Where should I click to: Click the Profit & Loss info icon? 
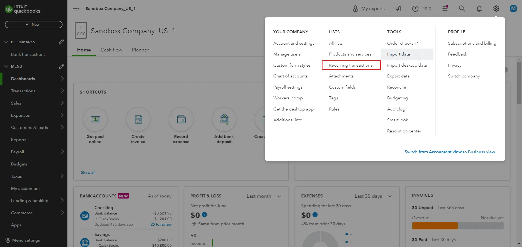[x=204, y=214]
